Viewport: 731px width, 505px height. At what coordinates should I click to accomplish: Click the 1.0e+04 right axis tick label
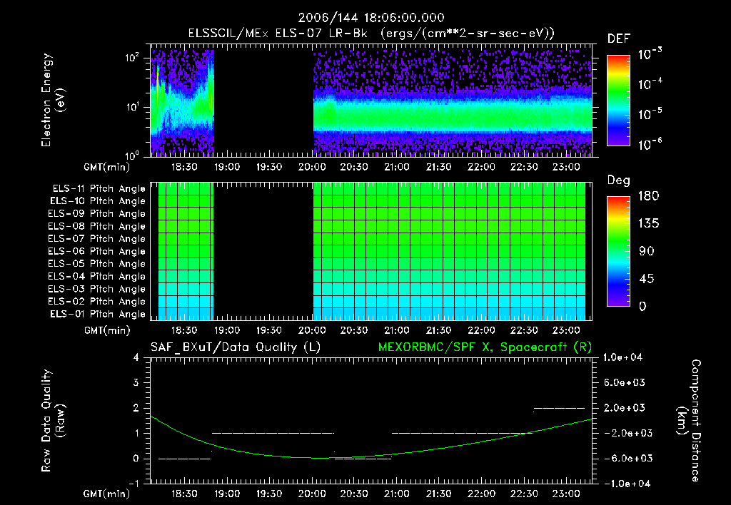(622, 357)
